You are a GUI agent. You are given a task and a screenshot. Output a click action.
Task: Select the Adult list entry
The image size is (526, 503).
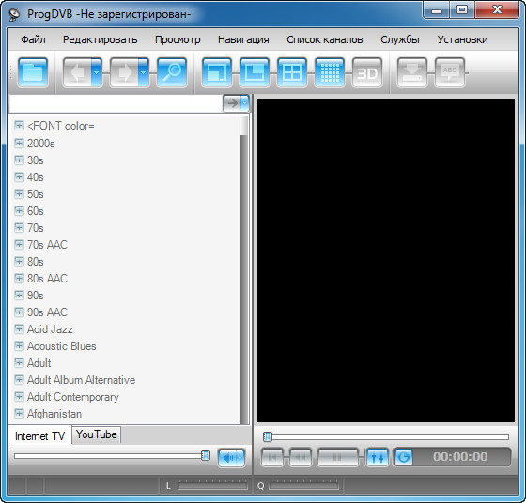[x=39, y=363]
